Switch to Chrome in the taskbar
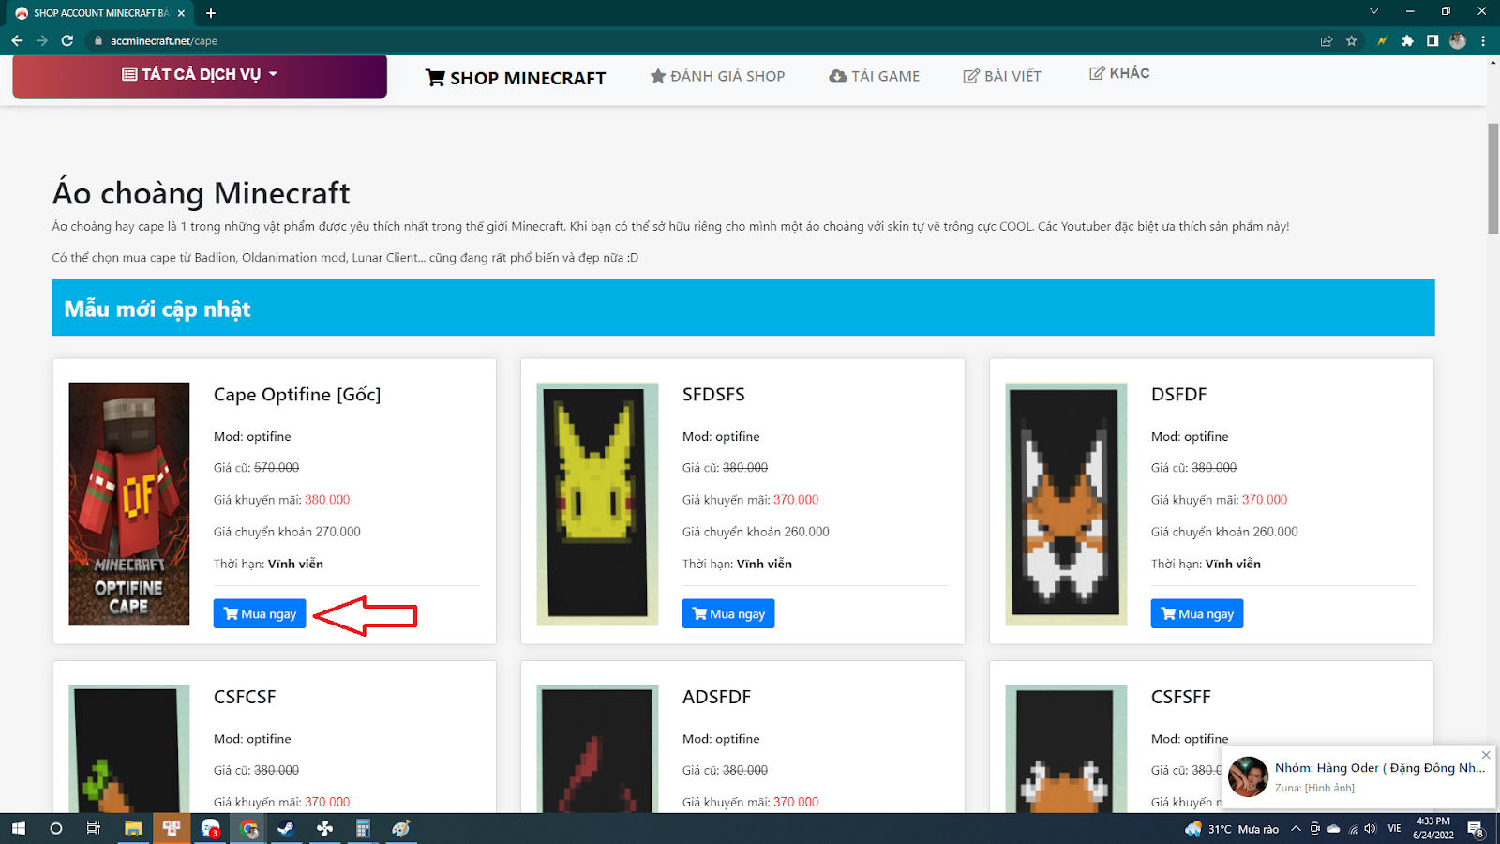1500x844 pixels. click(x=248, y=829)
